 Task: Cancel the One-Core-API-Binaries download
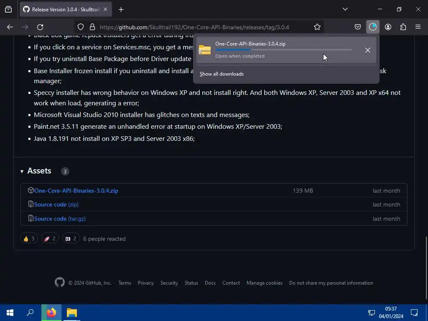368,50
